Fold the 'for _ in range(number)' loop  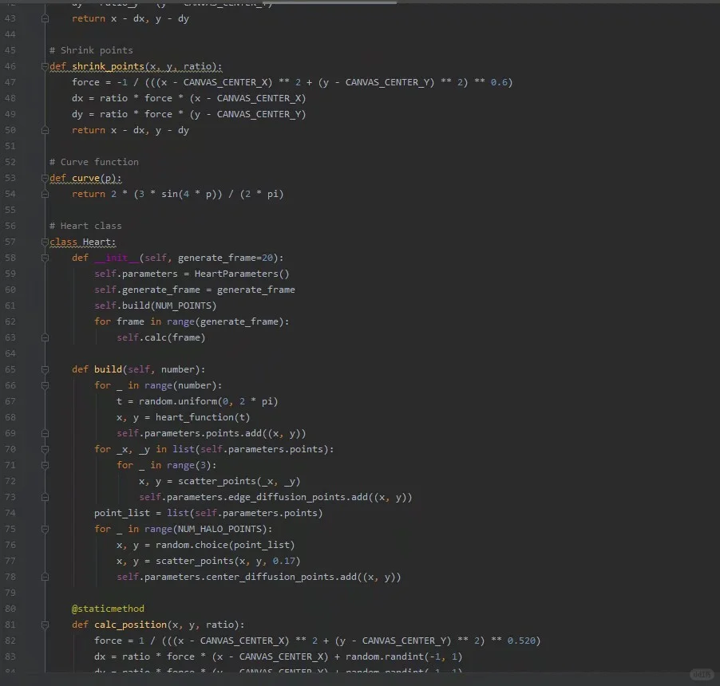coord(45,385)
